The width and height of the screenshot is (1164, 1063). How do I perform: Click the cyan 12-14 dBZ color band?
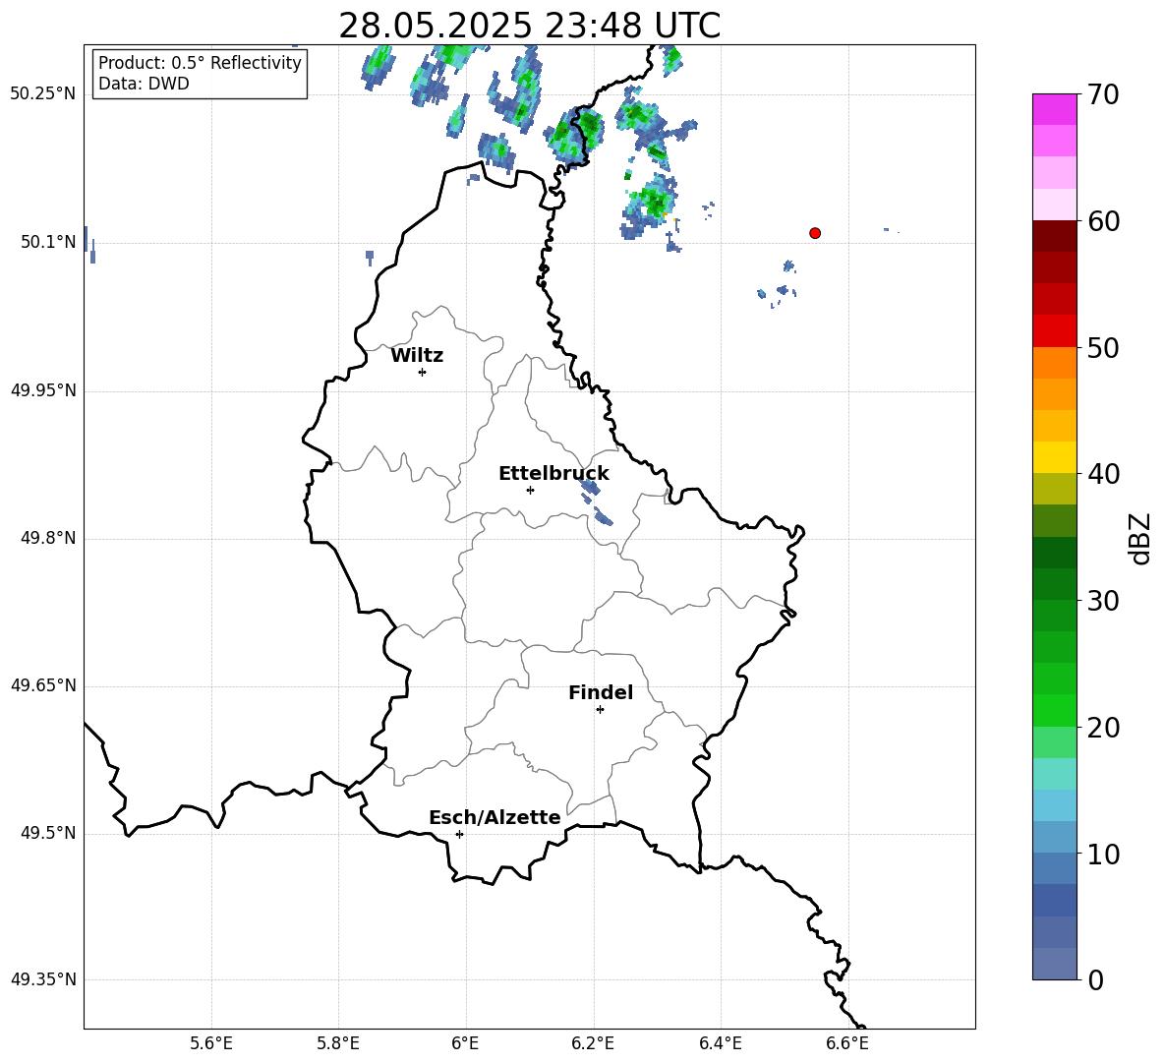(1054, 806)
